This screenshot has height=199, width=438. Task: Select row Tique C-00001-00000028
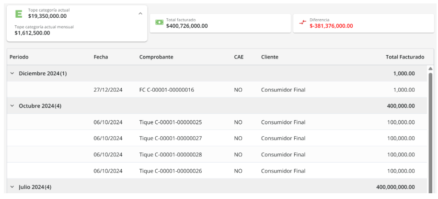click(170, 155)
